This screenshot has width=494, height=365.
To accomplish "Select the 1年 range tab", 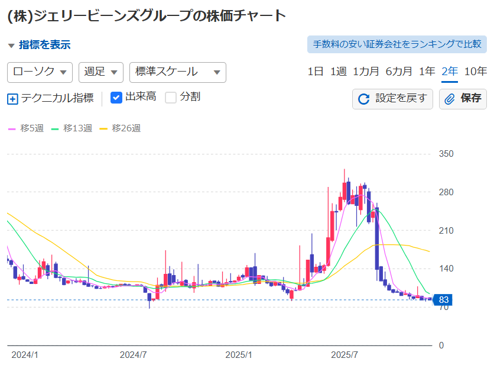I will pyautogui.click(x=427, y=72).
